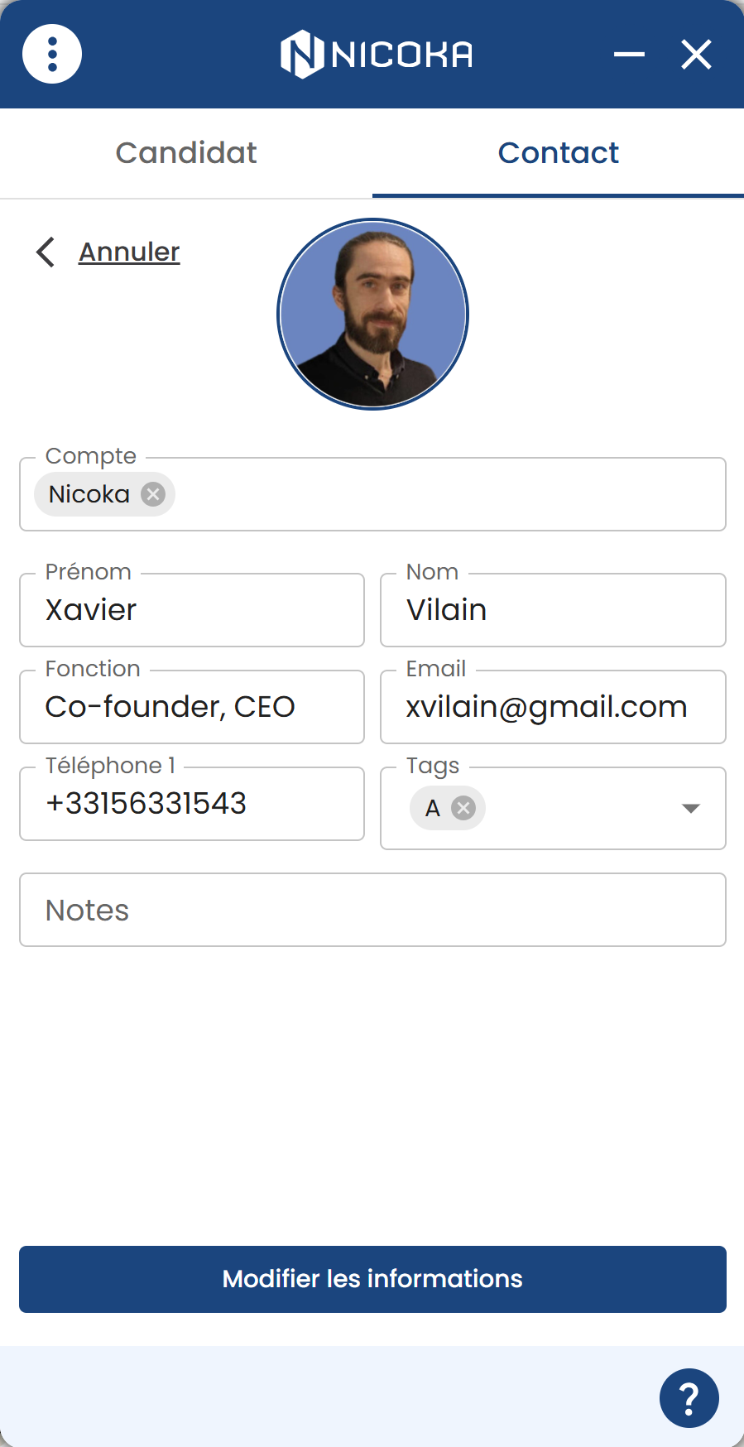Screen dimensions: 744x1447
Task: Edit the Fonction field
Action: point(192,707)
